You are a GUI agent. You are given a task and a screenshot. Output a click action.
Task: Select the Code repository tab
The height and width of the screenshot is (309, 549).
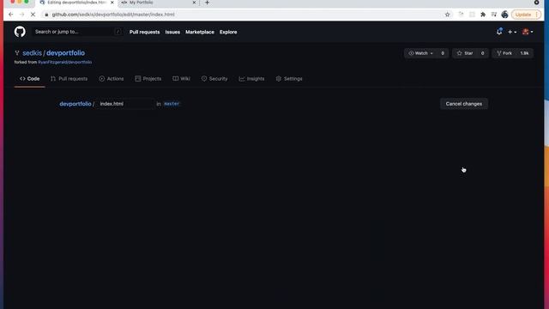pyautogui.click(x=30, y=79)
